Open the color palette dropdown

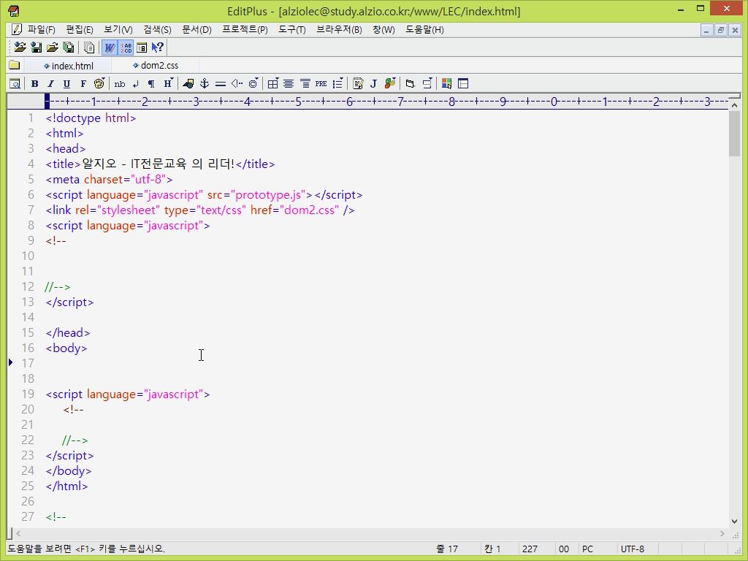pyautogui.click(x=99, y=84)
